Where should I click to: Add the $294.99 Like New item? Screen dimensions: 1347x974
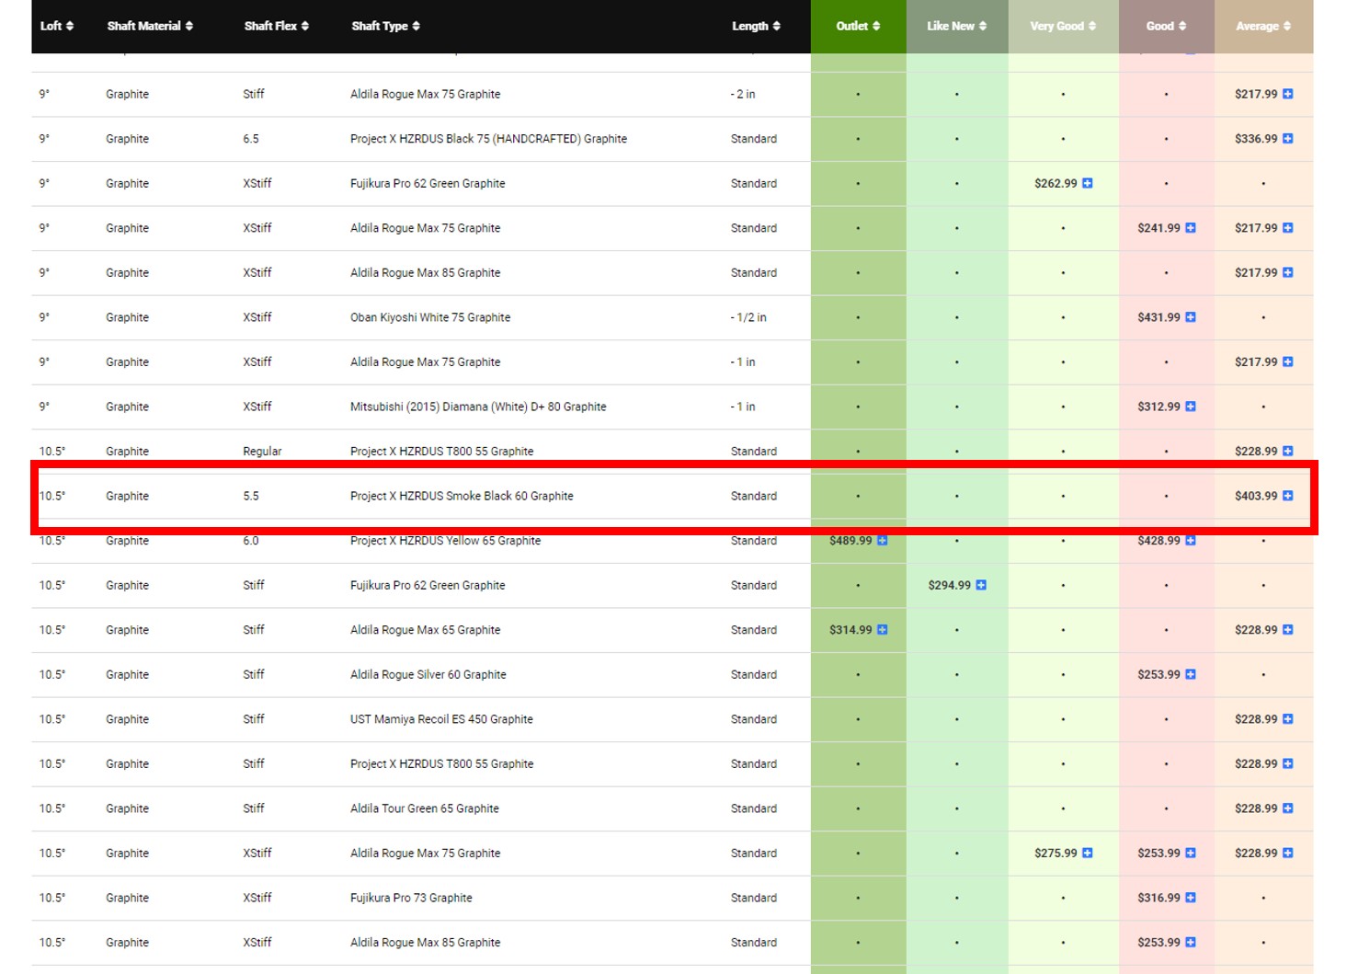[980, 585]
